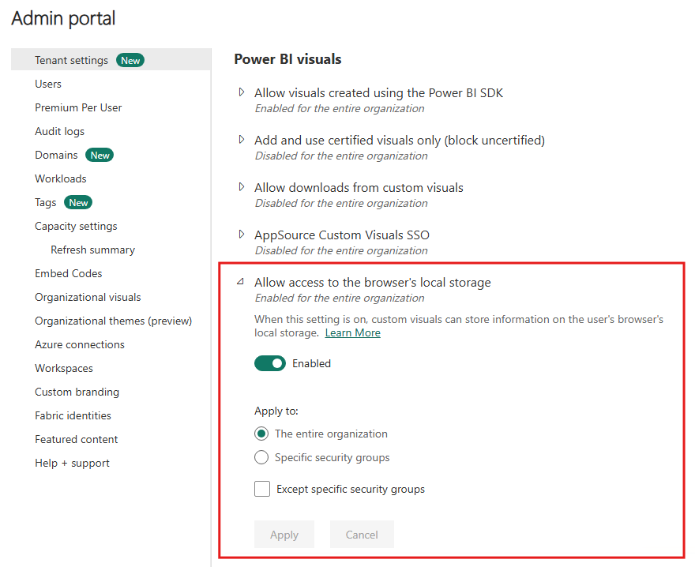695x567 pixels.
Task: Expand AppSource Custom Visuals SSO setting
Action: pyautogui.click(x=242, y=234)
